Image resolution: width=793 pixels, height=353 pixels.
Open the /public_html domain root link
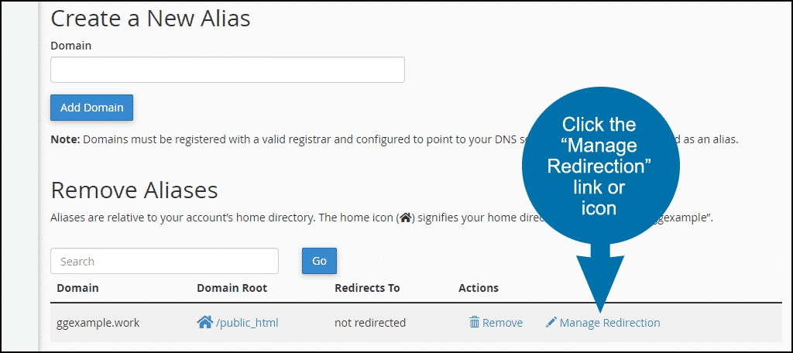coord(247,323)
